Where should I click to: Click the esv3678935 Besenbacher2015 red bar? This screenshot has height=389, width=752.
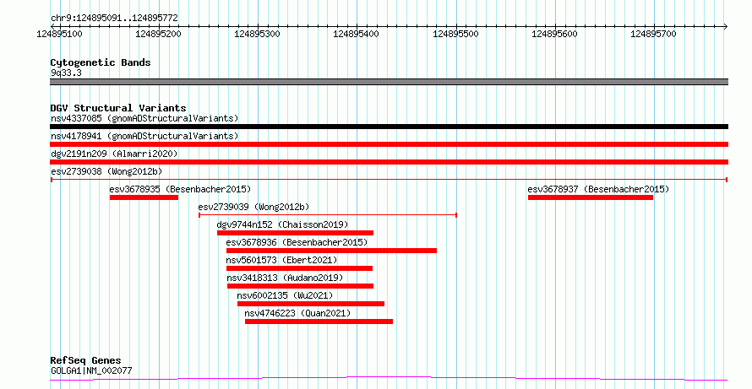(x=144, y=197)
